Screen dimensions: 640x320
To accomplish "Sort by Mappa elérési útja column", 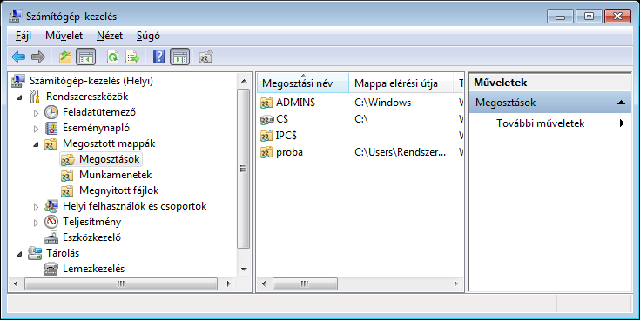I will tap(401, 83).
